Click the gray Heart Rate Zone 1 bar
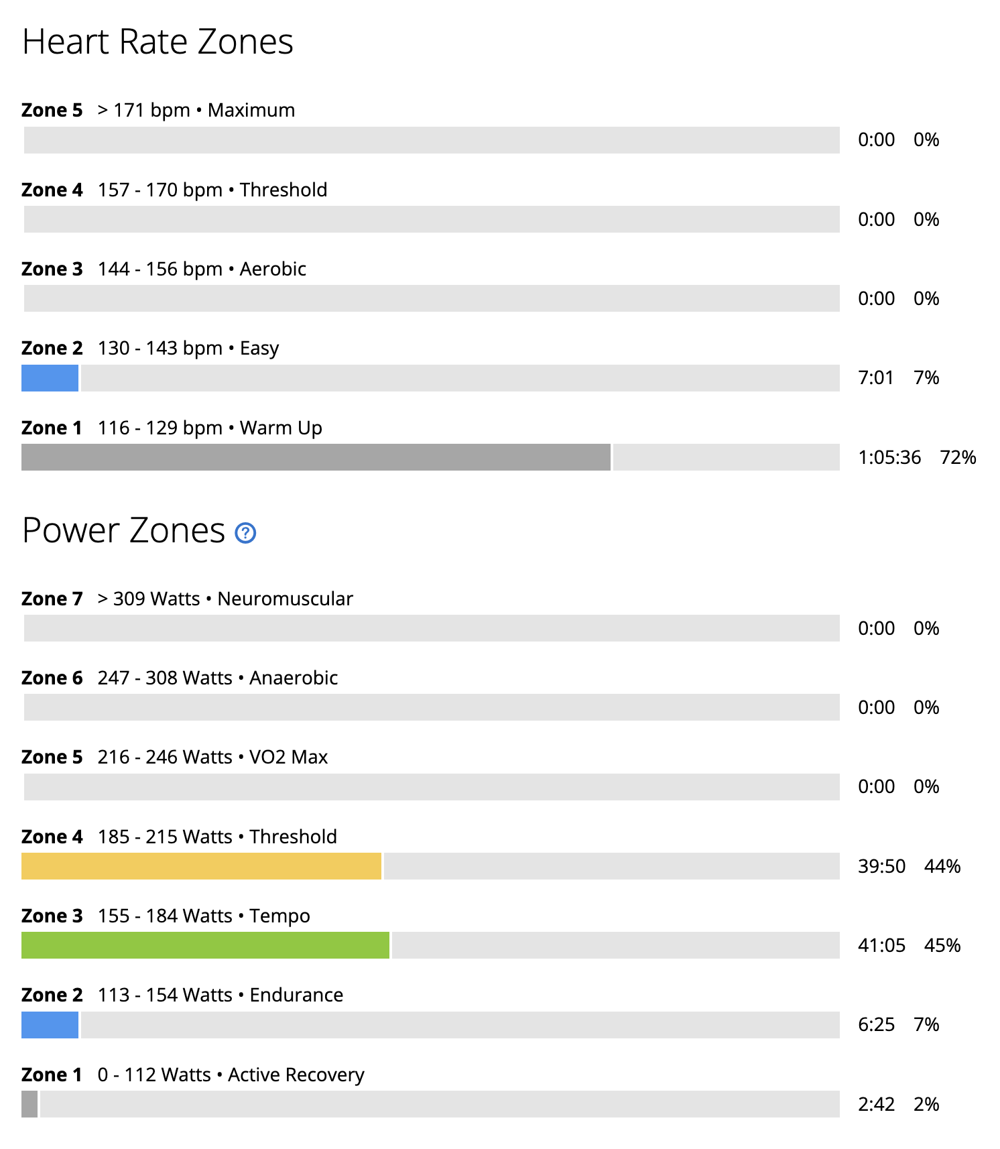The image size is (1000, 1149). pyautogui.click(x=316, y=457)
